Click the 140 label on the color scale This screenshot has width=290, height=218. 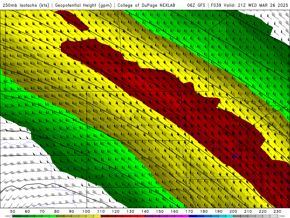[145, 211]
